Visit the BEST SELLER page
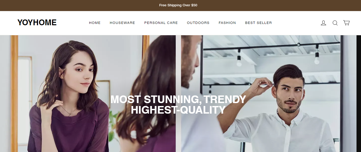 click(258, 23)
